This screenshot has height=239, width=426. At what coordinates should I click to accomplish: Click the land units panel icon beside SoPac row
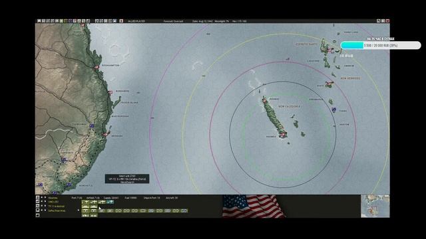point(37,210)
